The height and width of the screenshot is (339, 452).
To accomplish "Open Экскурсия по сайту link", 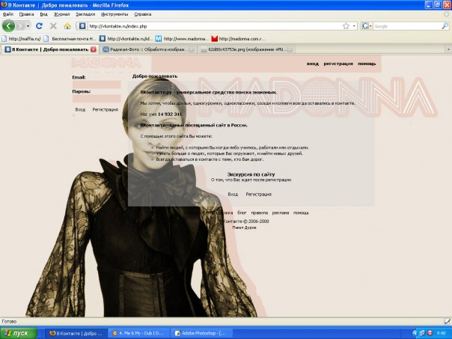I will [251, 174].
